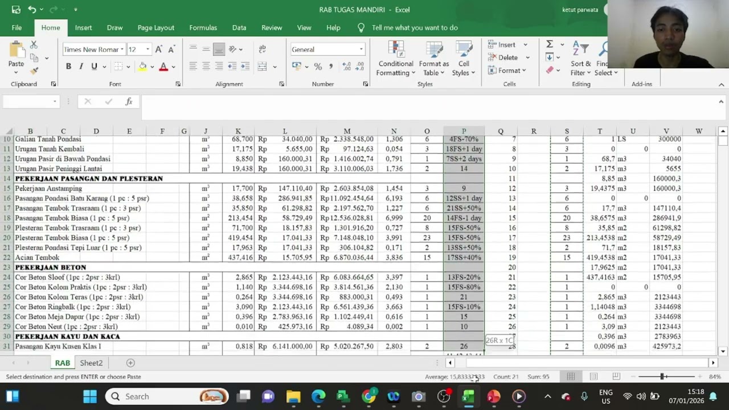Expand the Format as Table menu
This screenshot has width=729, height=410.
[x=434, y=58]
